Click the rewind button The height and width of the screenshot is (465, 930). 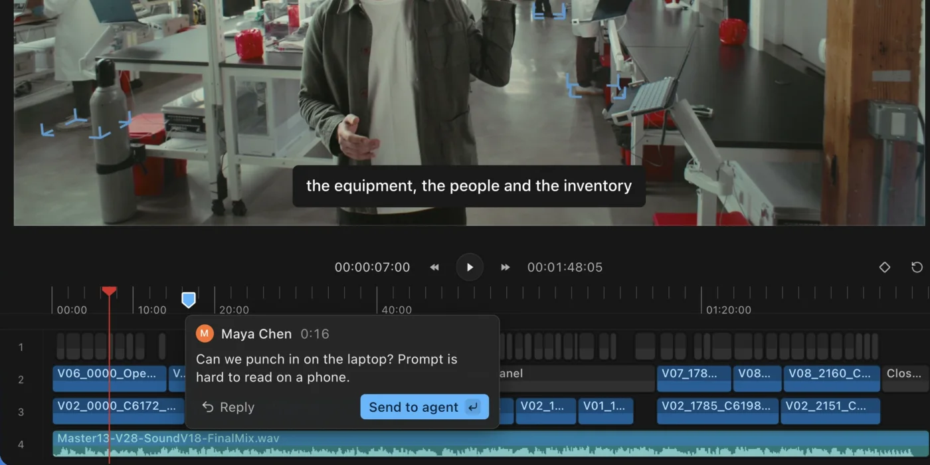coord(434,267)
